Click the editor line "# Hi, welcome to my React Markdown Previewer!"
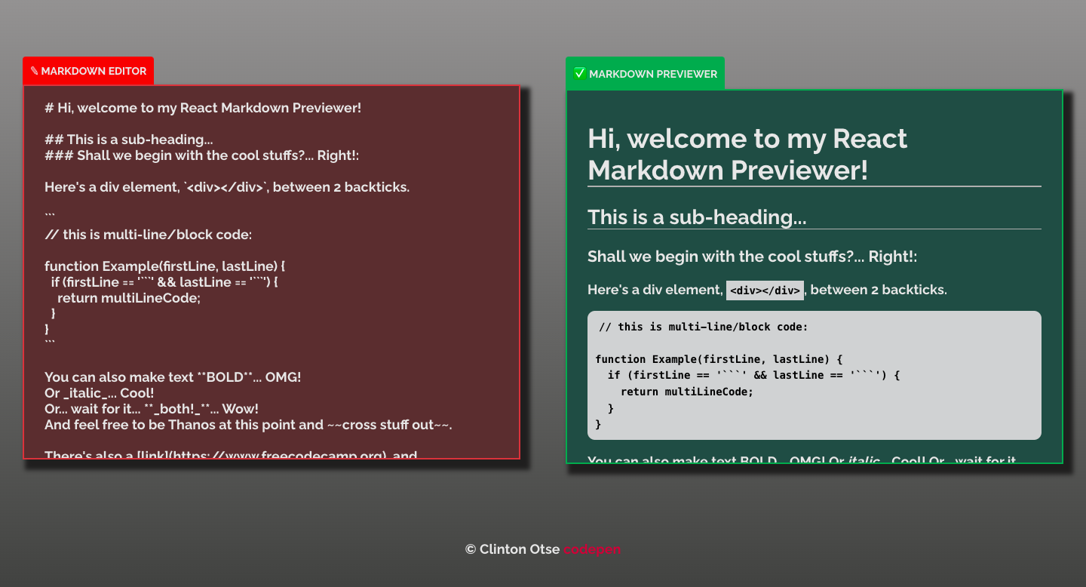Viewport: 1086px width, 587px height. (203, 108)
